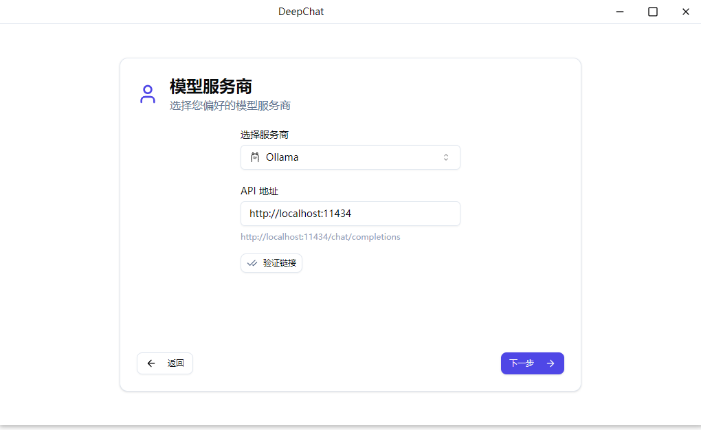This screenshot has width=701, height=430.
Task: Select Ollama from the service provider selector
Action: click(x=350, y=157)
